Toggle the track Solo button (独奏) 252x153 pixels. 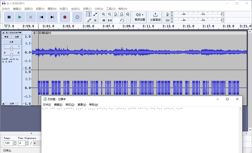[x=17, y=37]
